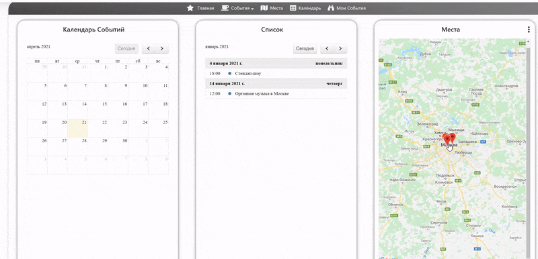The image size is (538, 259).
Task: Click the январь 2021 label in Список
Action: tap(217, 47)
